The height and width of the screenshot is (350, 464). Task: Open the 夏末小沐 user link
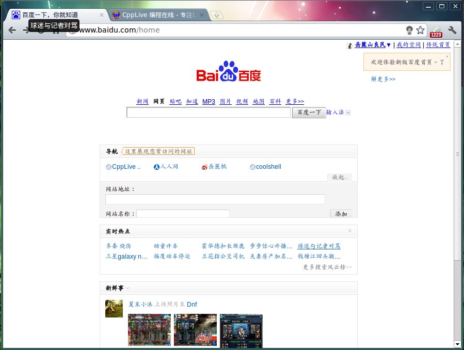140,304
